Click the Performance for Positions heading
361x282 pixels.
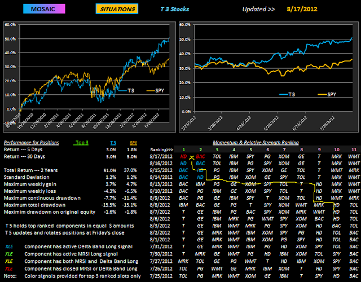click(32, 143)
